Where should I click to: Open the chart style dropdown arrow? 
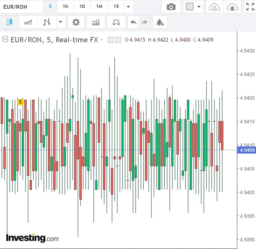pos(60,22)
